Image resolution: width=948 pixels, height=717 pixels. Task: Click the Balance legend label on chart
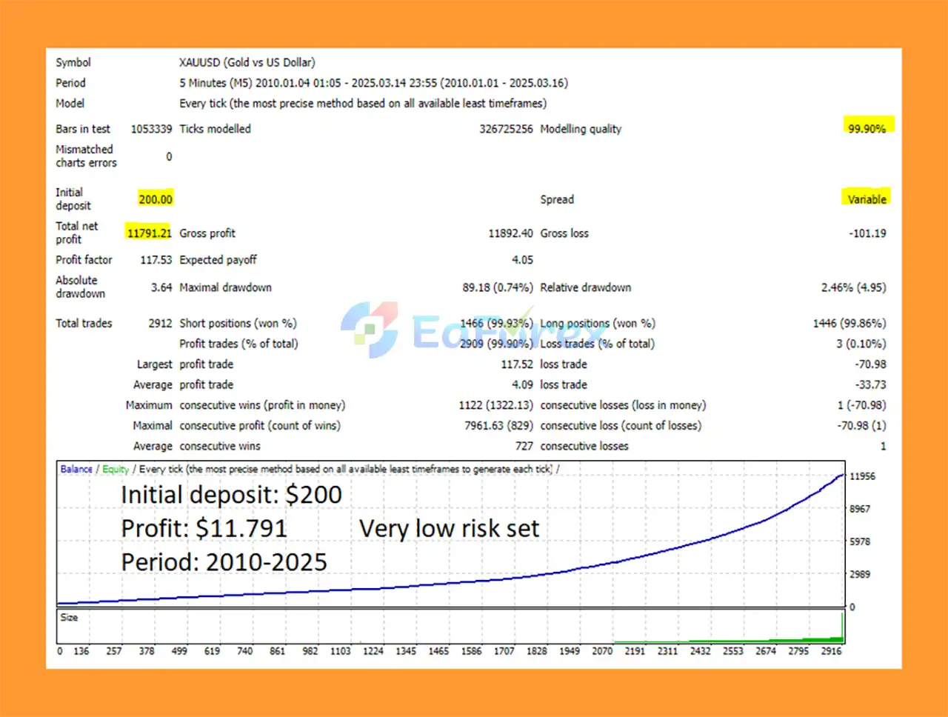point(76,469)
